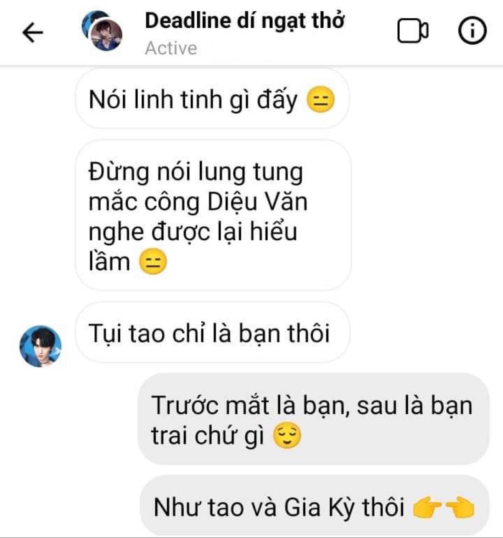This screenshot has height=538, width=503.
Task: Open the sender's avatar beside the message
Action: coord(40,346)
